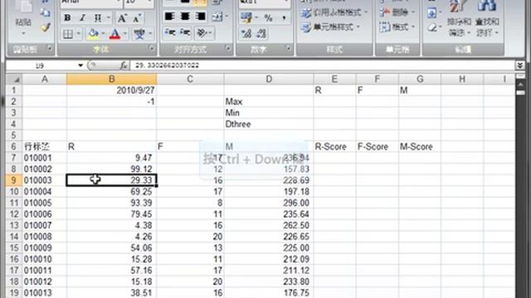The height and width of the screenshot is (298, 531).
Task: Center text horizontally
Action: [x=185, y=17]
